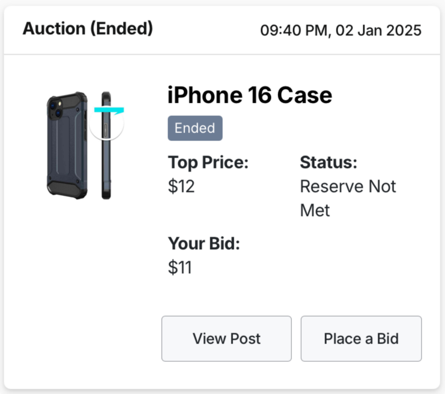Click the back view of the phone case
Viewport: 445px width, 394px height.
(67, 145)
